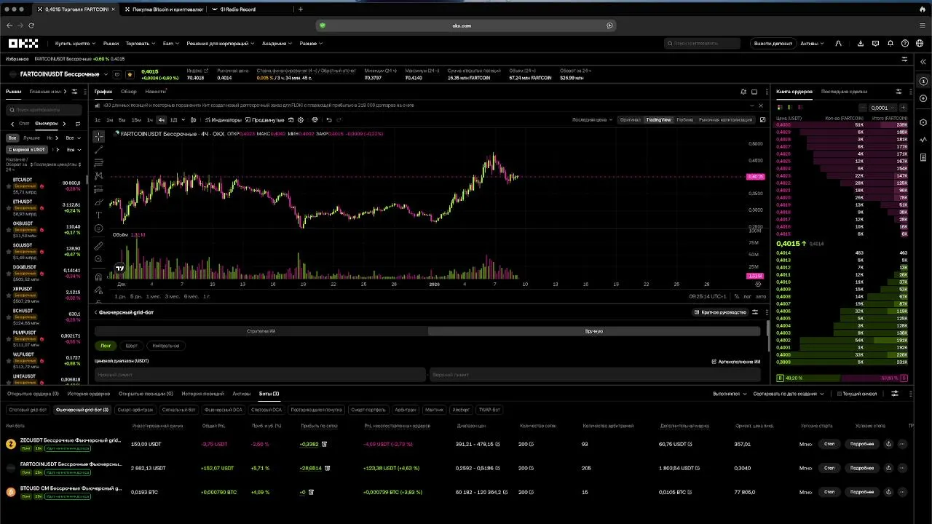
Task: Click the browser reload button
Action: pos(31,25)
